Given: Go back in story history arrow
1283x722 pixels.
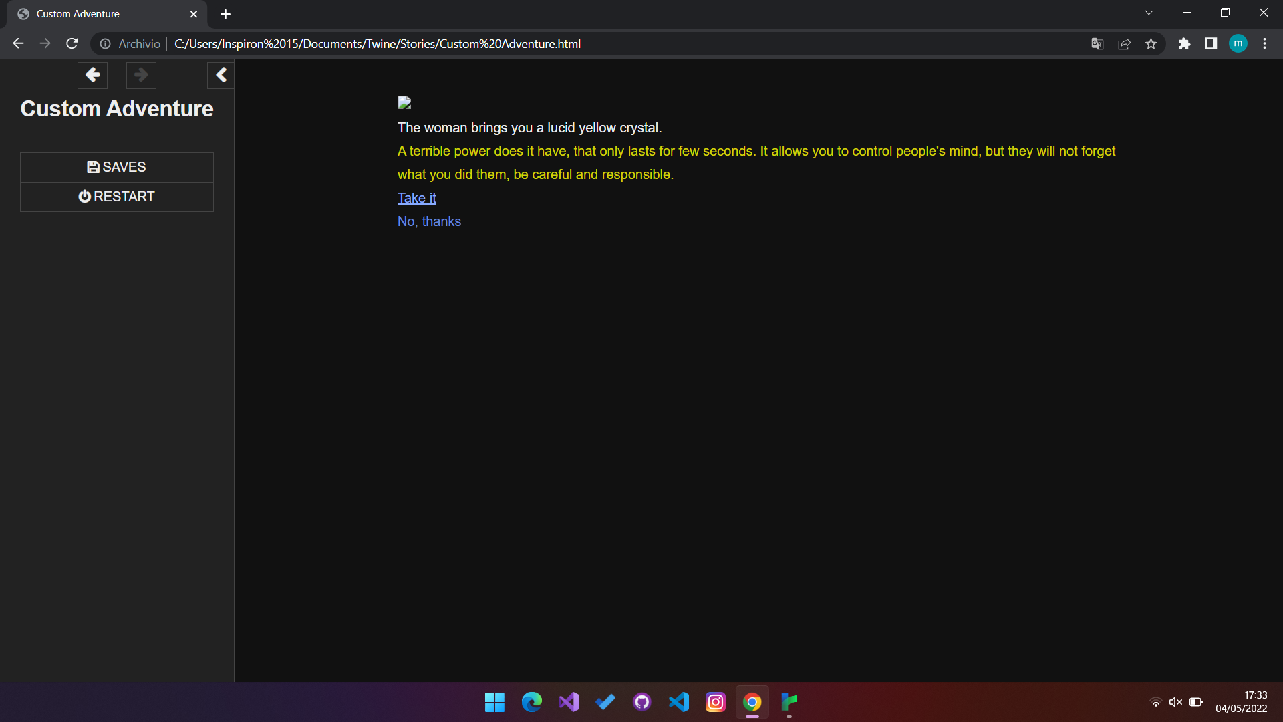Looking at the screenshot, I should [92, 75].
